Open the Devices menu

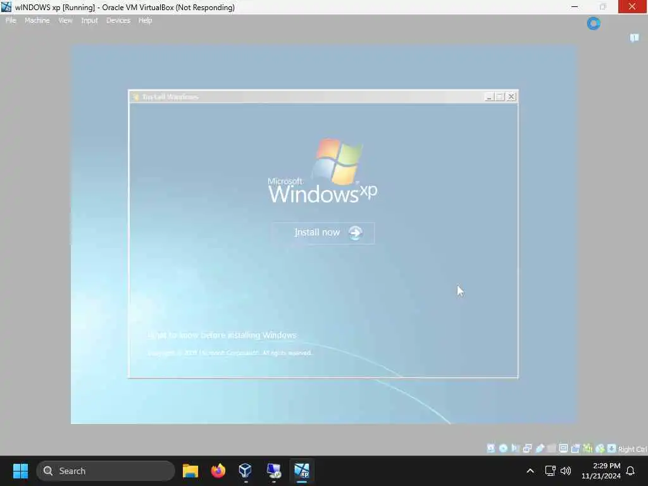pyautogui.click(x=118, y=20)
